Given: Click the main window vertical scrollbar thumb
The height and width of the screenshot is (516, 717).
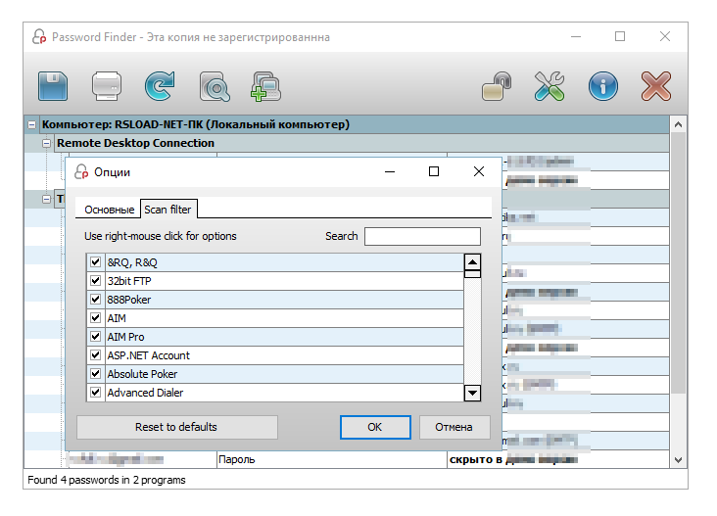Looking at the screenshot, I should pyautogui.click(x=678, y=262).
